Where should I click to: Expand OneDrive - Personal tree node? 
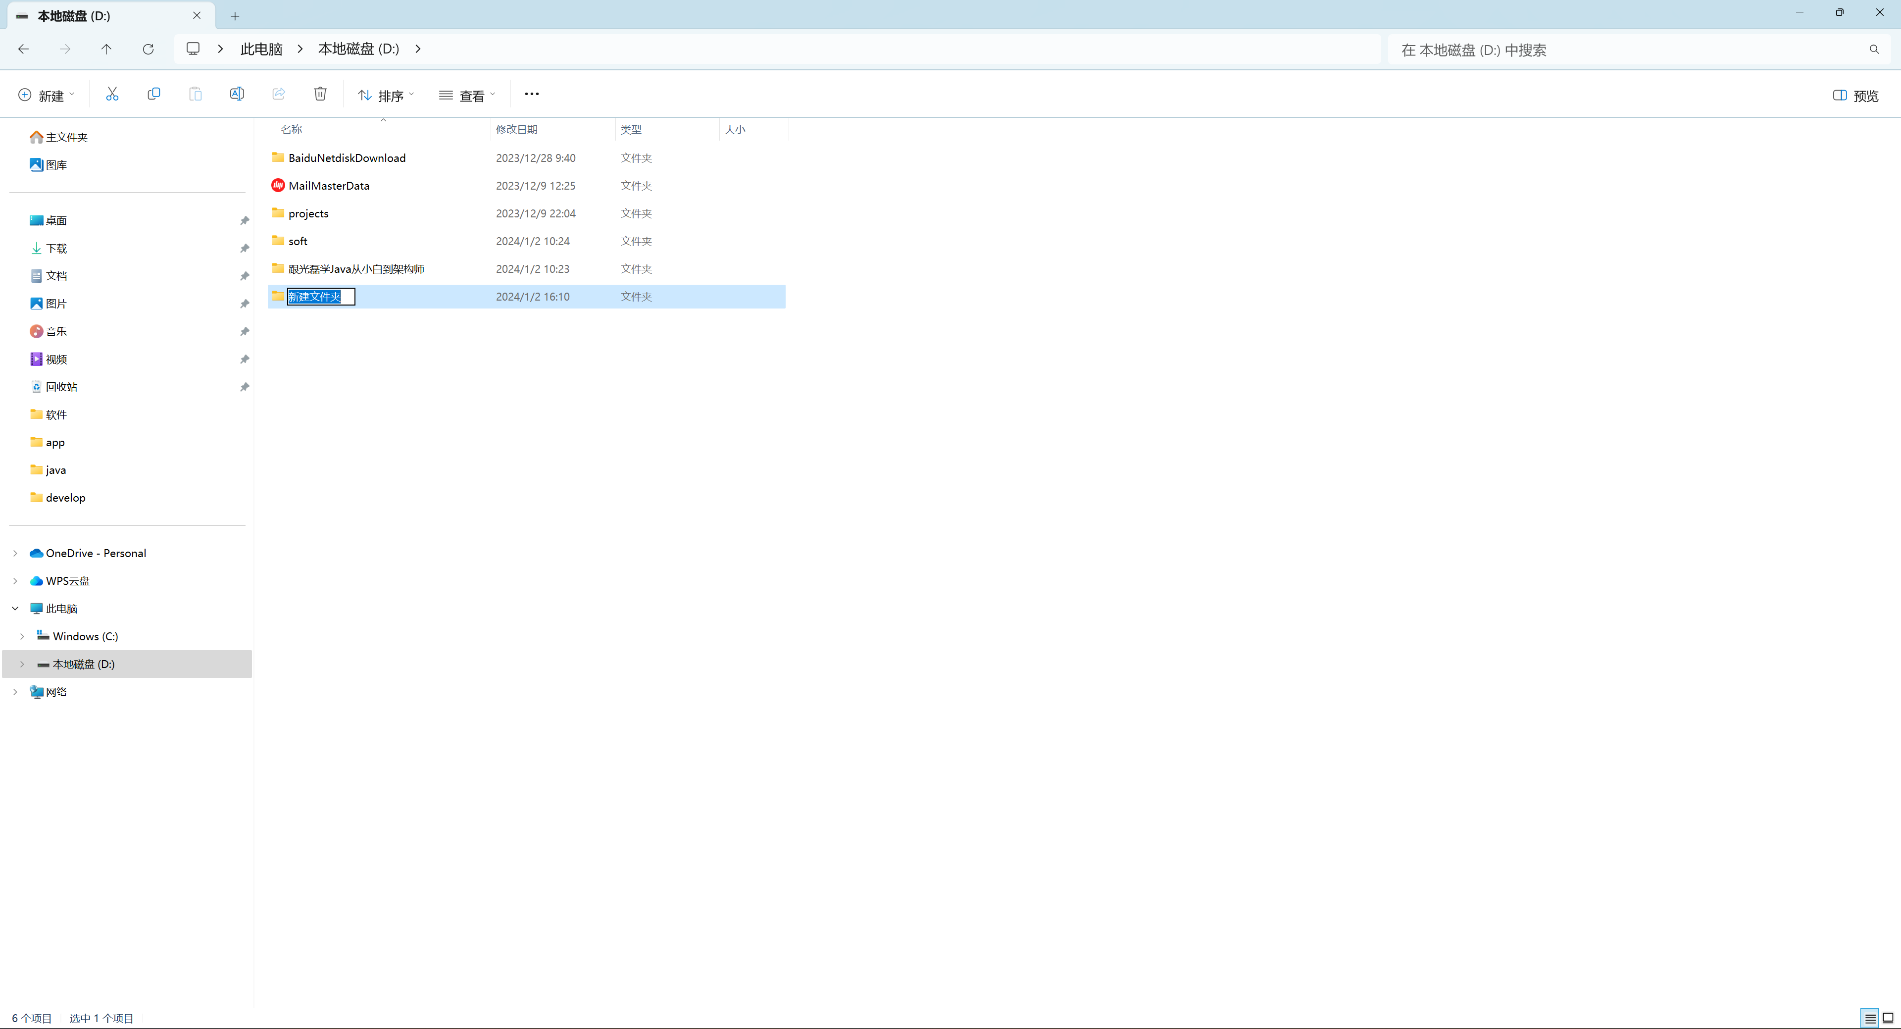coord(15,554)
